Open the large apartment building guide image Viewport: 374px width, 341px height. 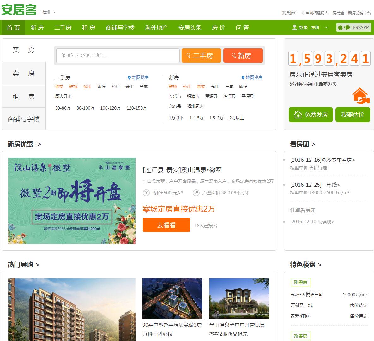pyautogui.click(x=72, y=309)
